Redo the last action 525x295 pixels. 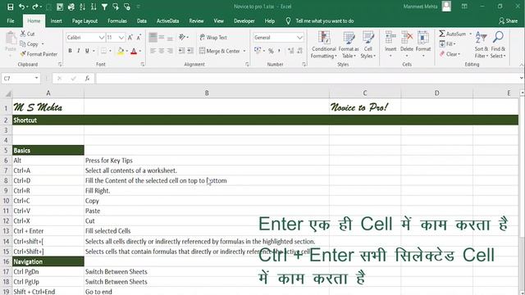(x=34, y=7)
